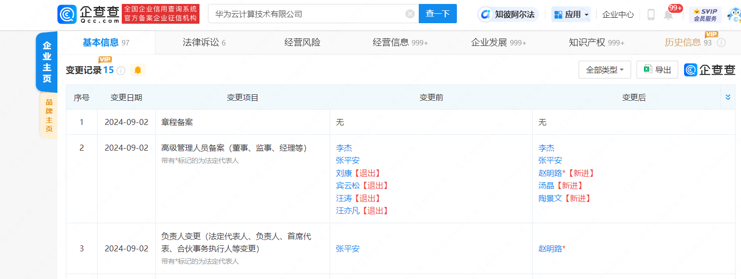Viewport: 741px width, 279px height.
Task: Switch to the 经营风险 tab
Action: [302, 42]
